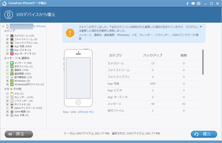This screenshot has height=143, width=222.
Task: Click the iPhone device illustration
Action: coord(78,78)
